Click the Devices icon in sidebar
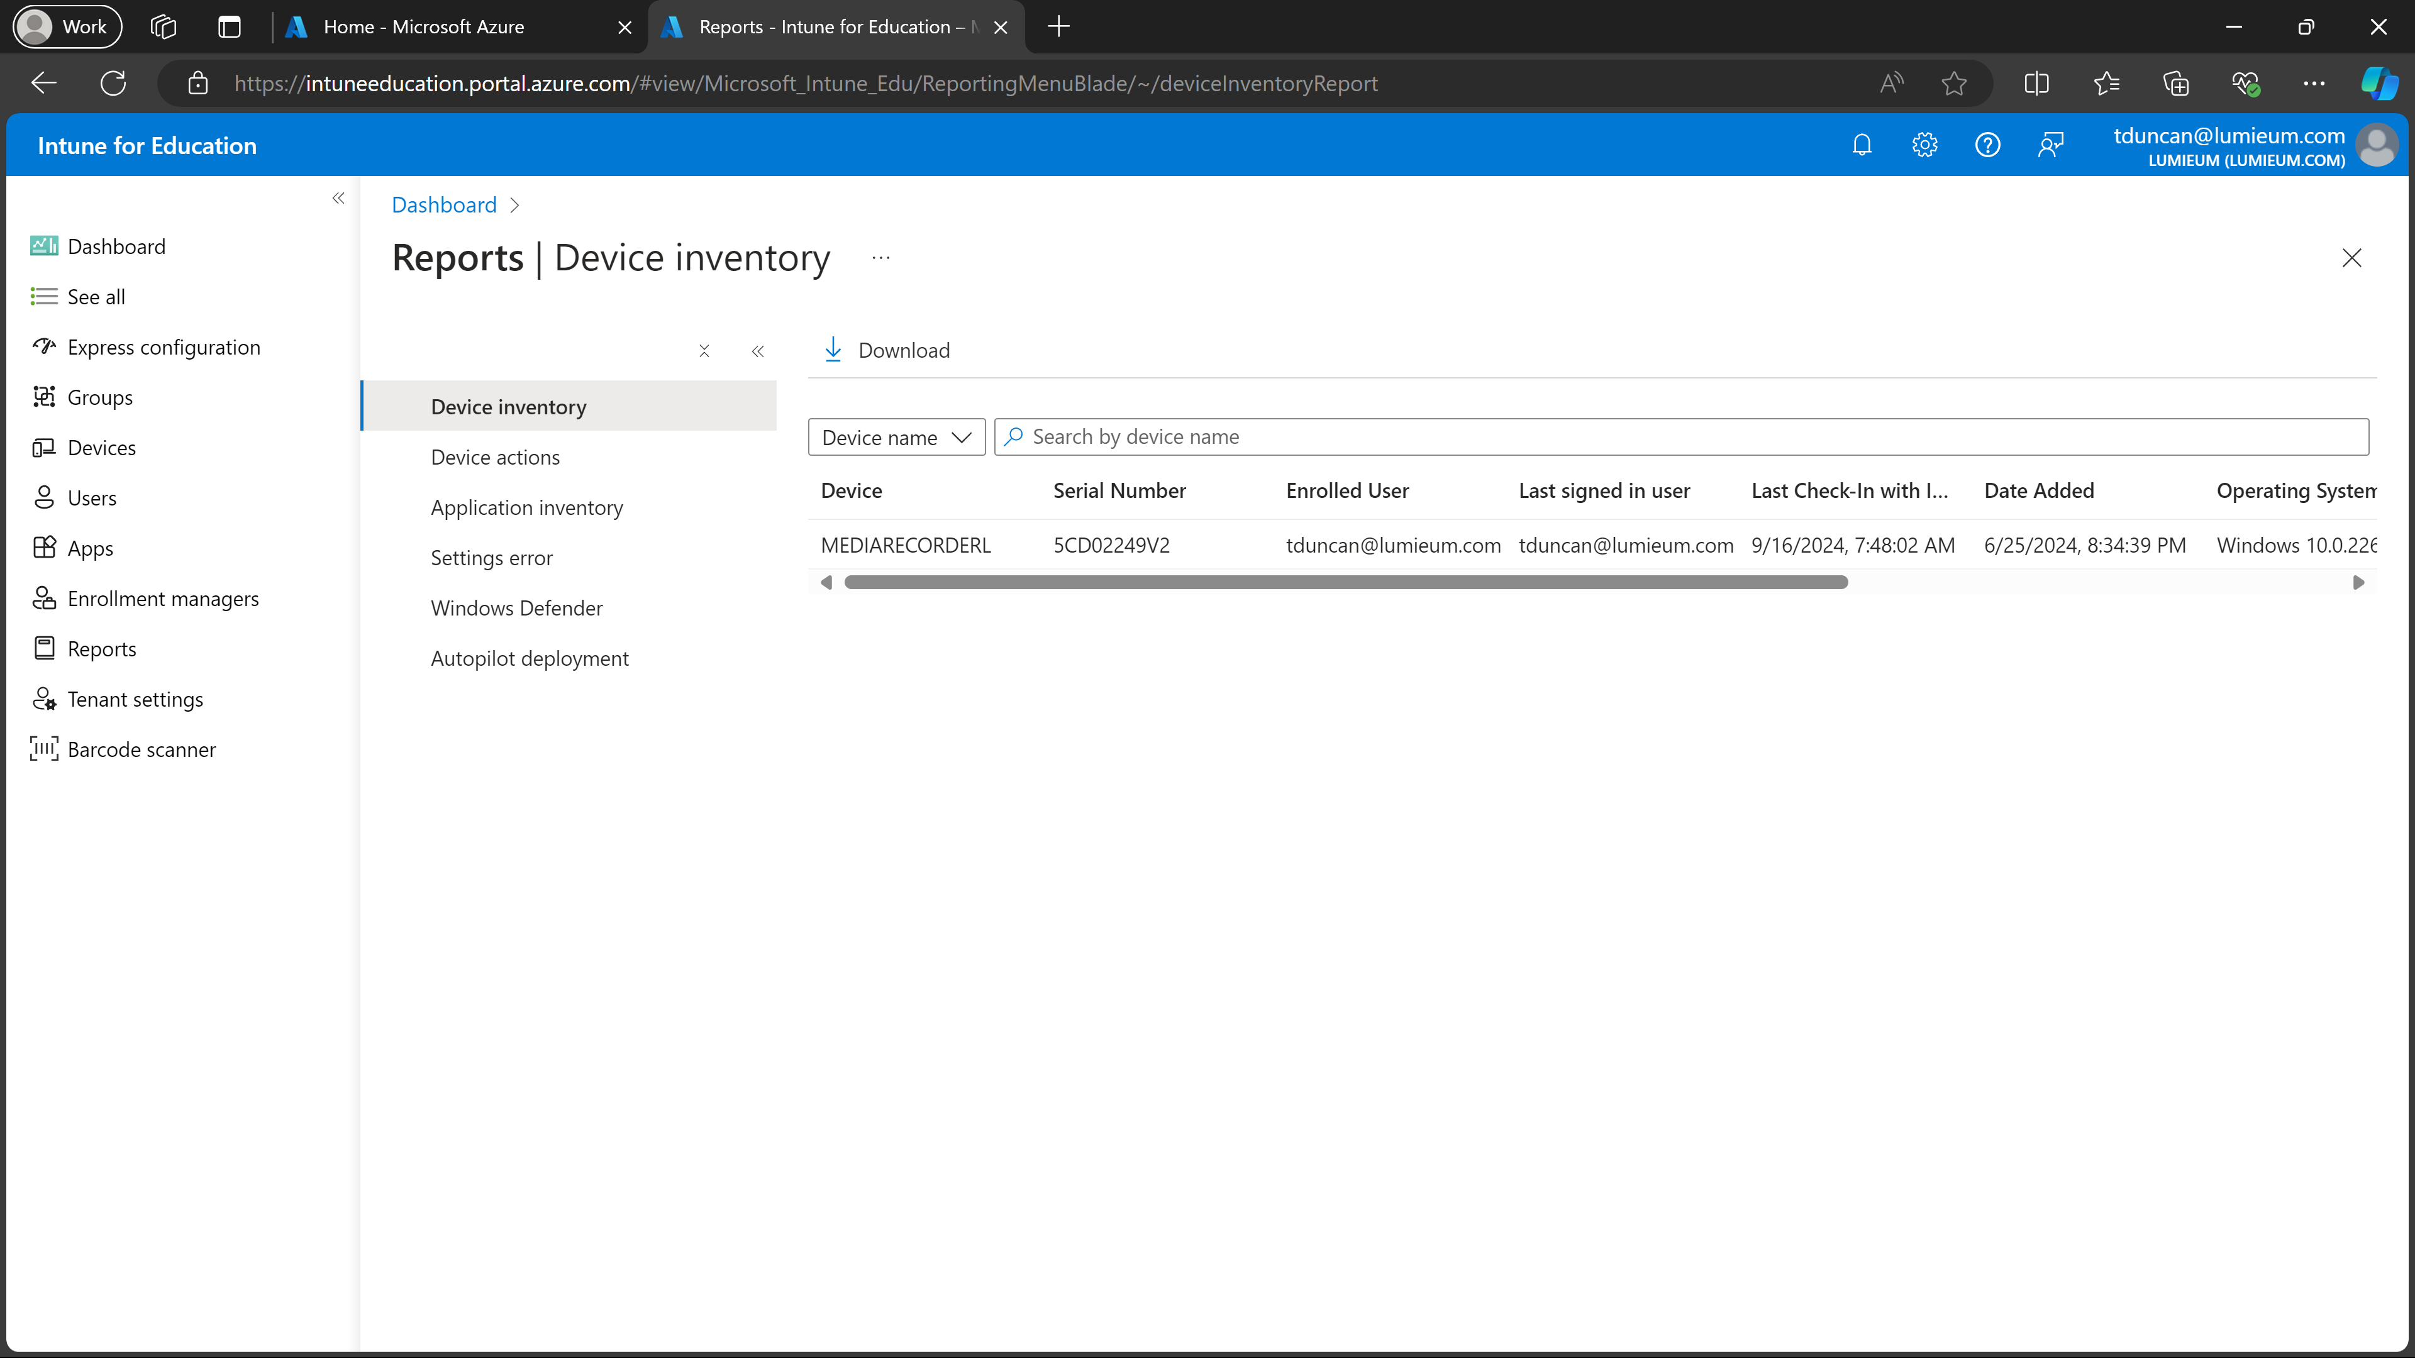This screenshot has width=2415, height=1358. 43,447
